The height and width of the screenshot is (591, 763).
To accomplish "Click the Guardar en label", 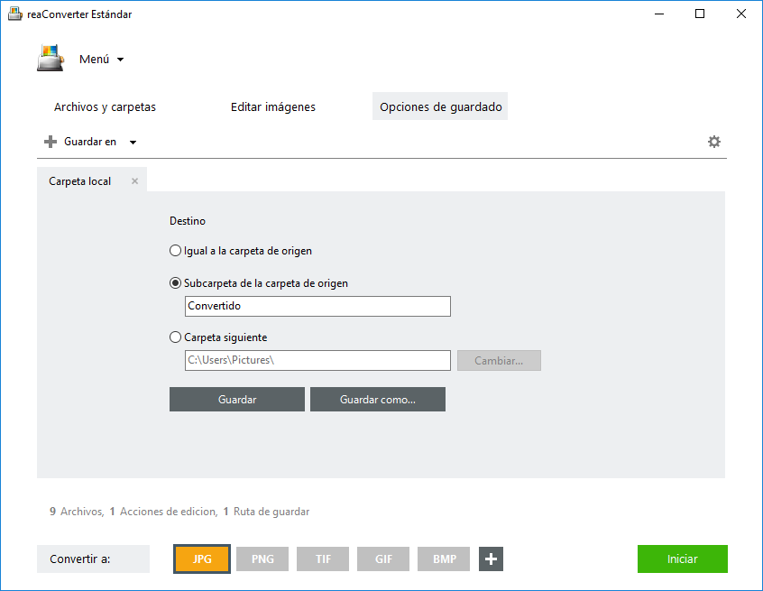I will [90, 142].
